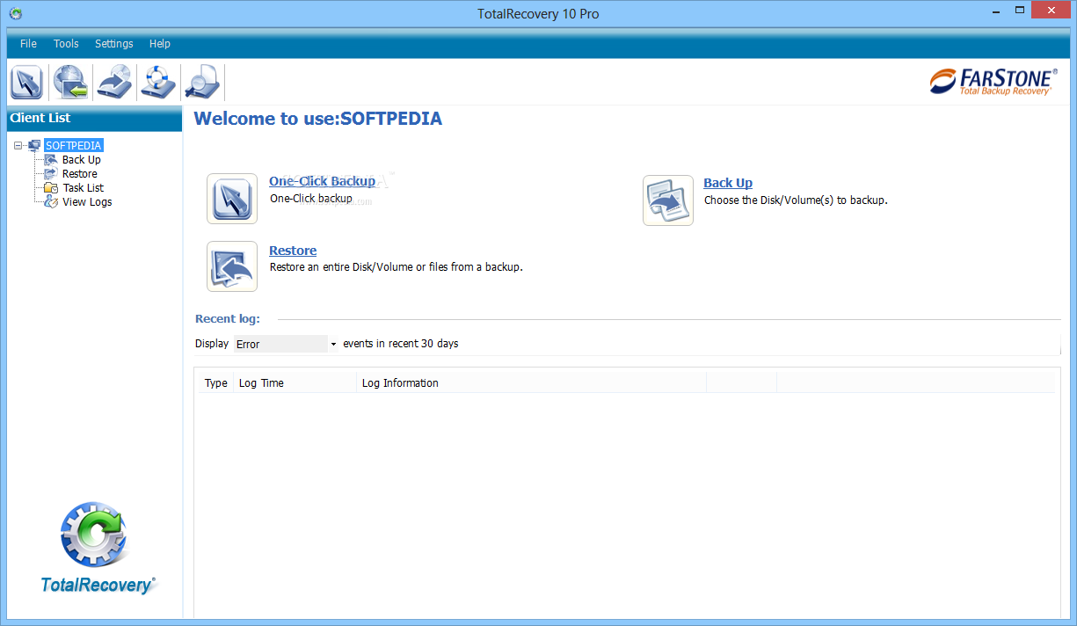Click the disc-with-arrow toolbar icon
The width and height of the screenshot is (1077, 626).
click(x=114, y=83)
